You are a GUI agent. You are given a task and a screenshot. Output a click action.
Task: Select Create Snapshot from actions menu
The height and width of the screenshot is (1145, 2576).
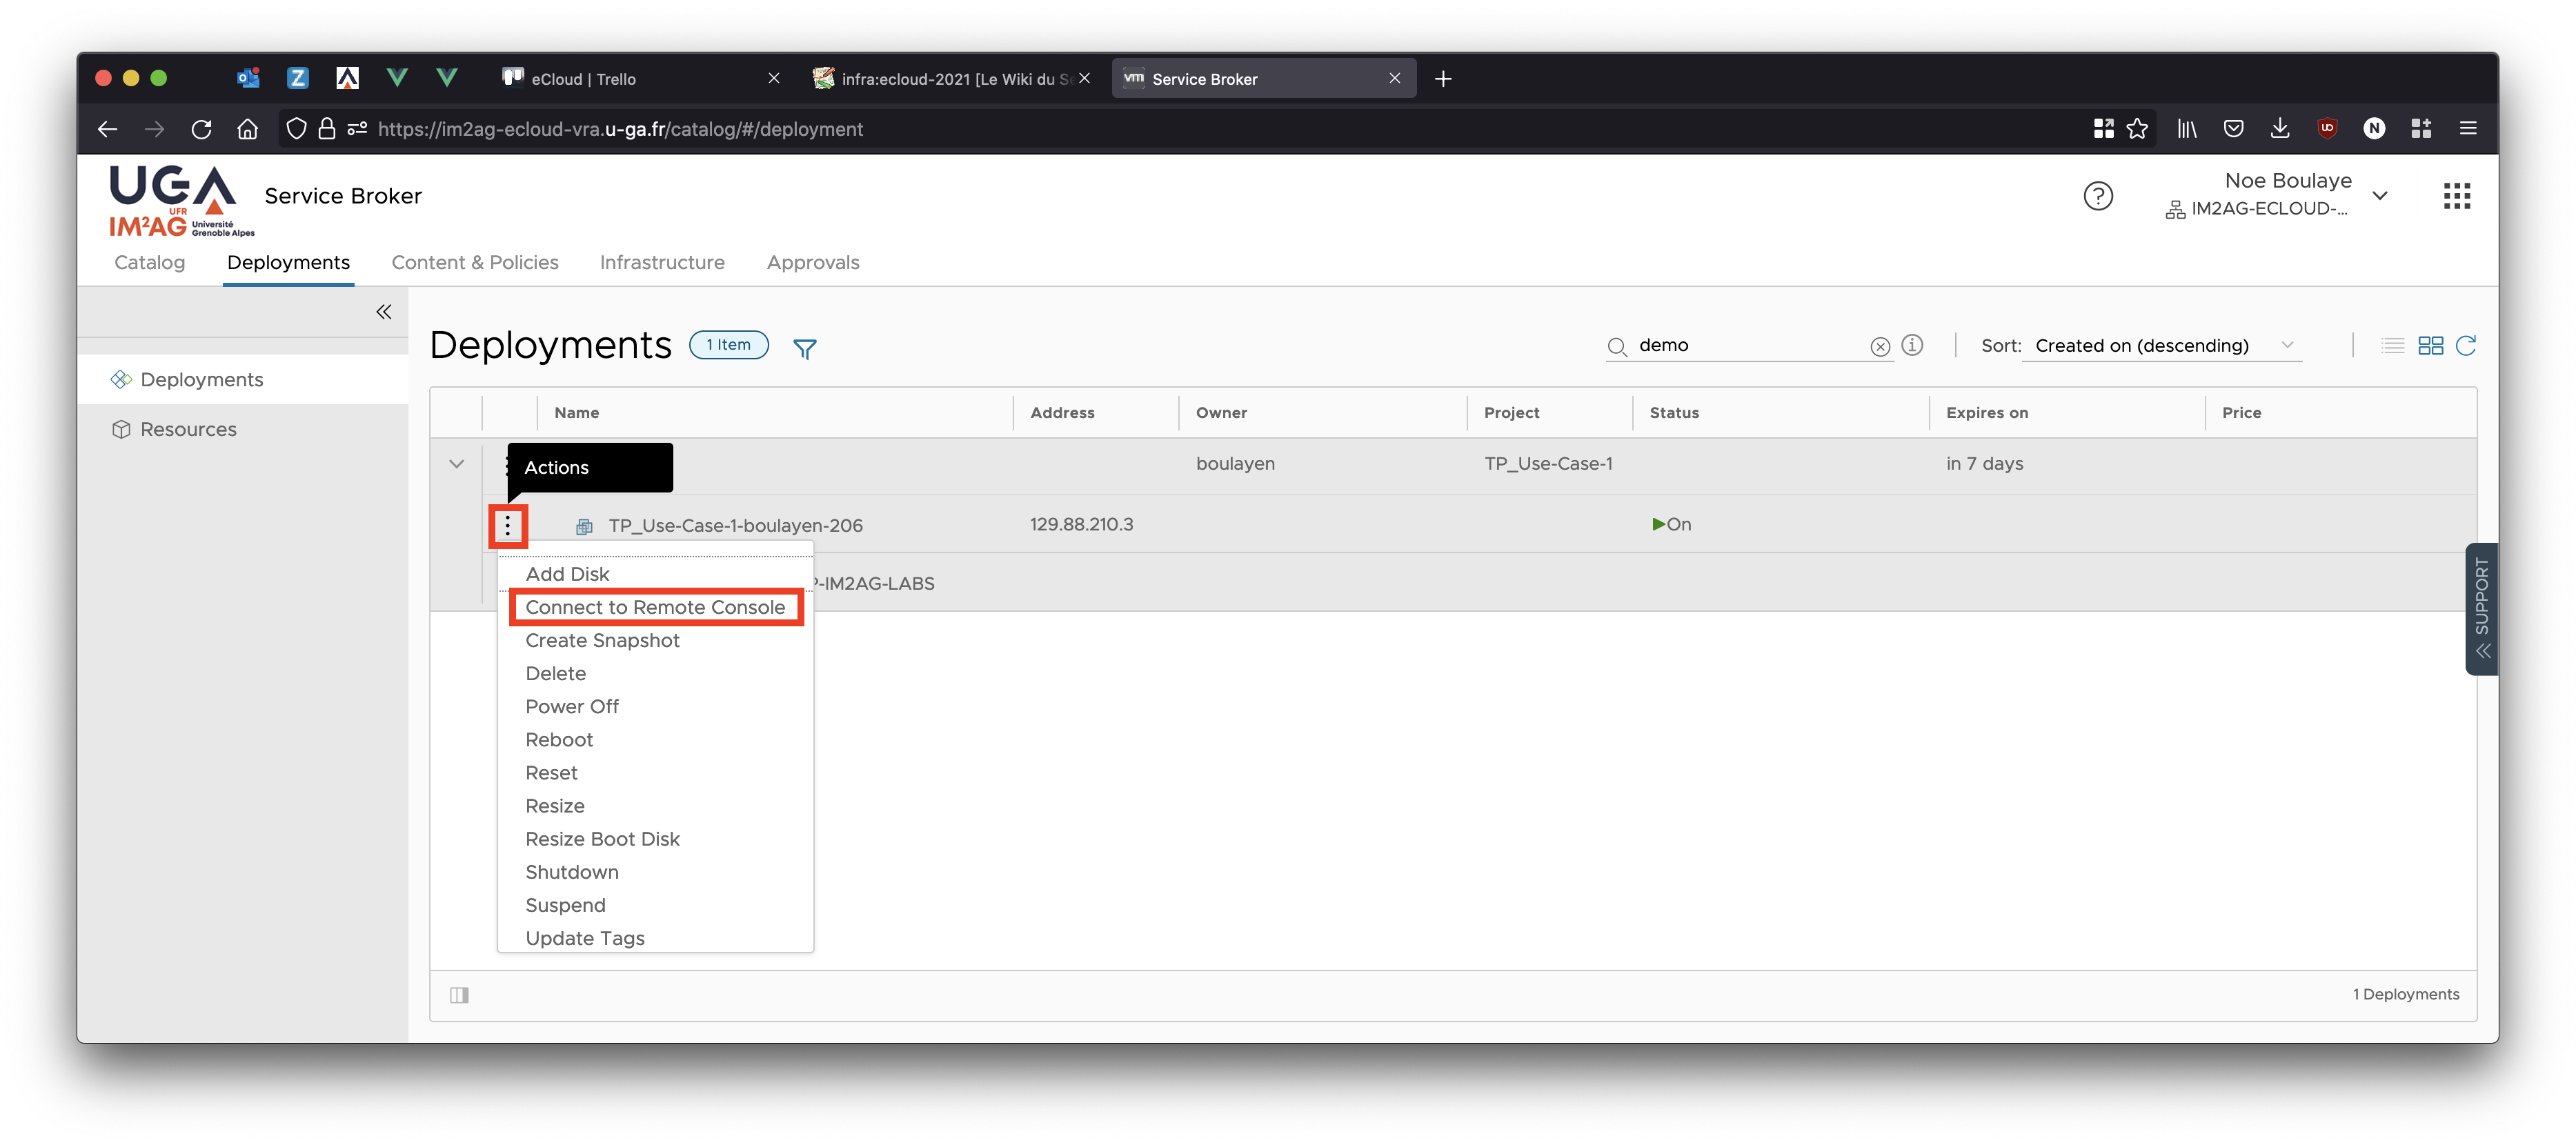(602, 640)
